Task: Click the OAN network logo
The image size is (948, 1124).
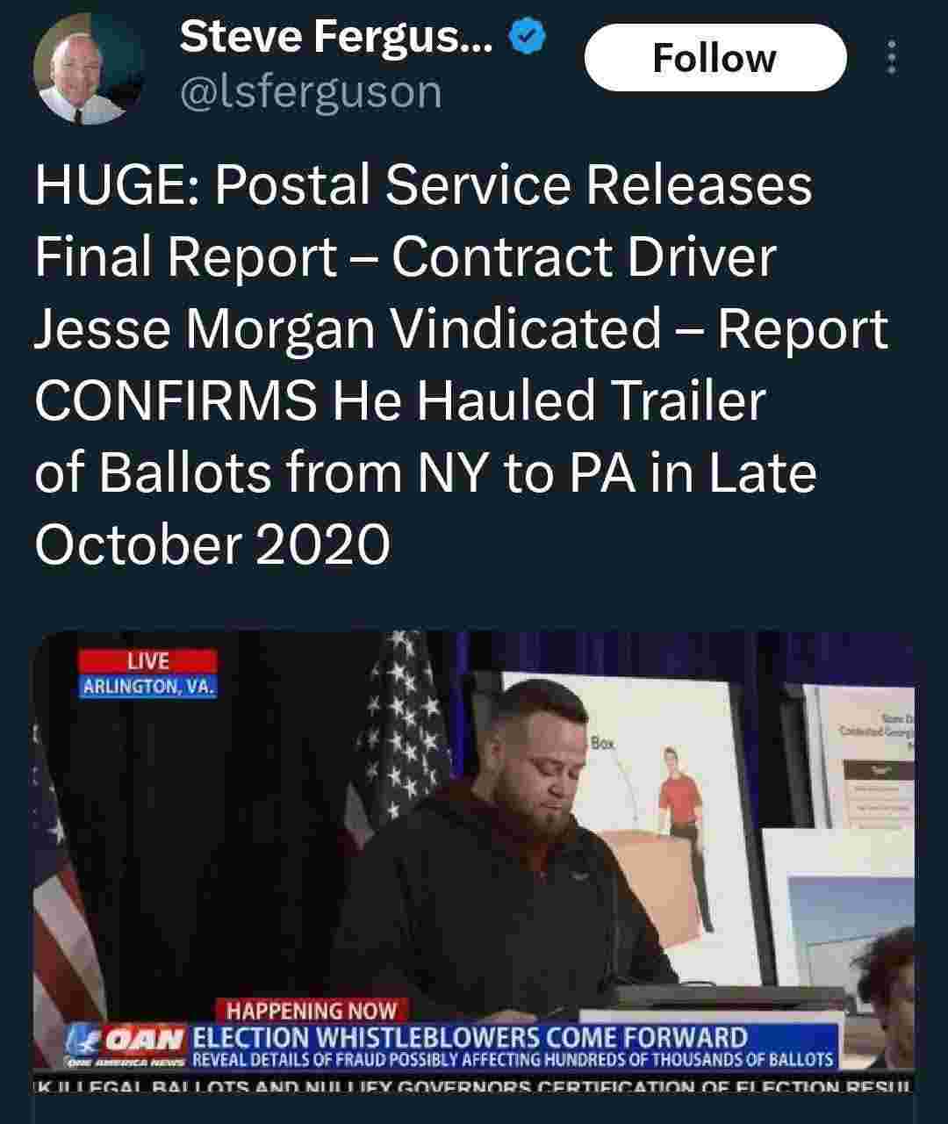Action: (126, 1046)
